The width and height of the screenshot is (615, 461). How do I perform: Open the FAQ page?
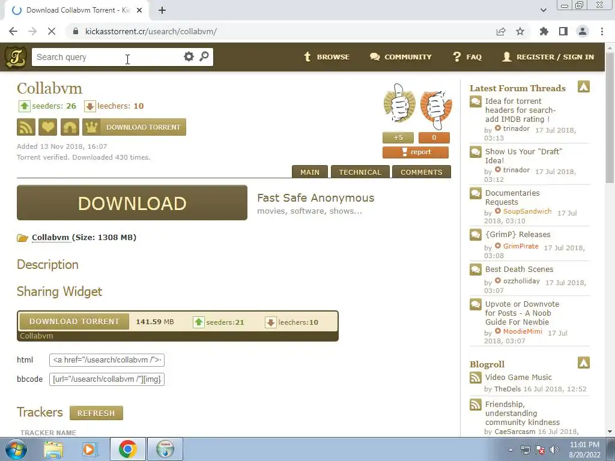tap(467, 57)
